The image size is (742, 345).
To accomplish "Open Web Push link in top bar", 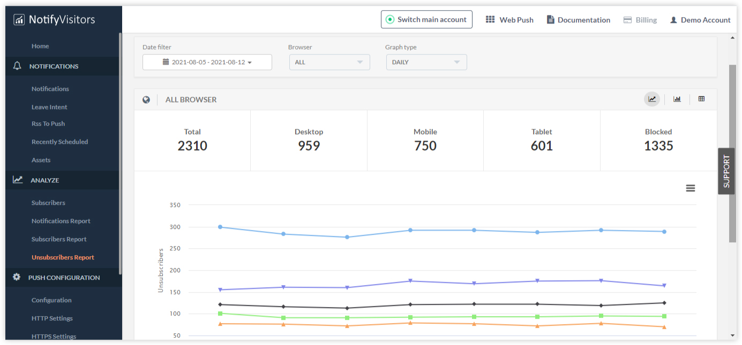I will tap(509, 20).
